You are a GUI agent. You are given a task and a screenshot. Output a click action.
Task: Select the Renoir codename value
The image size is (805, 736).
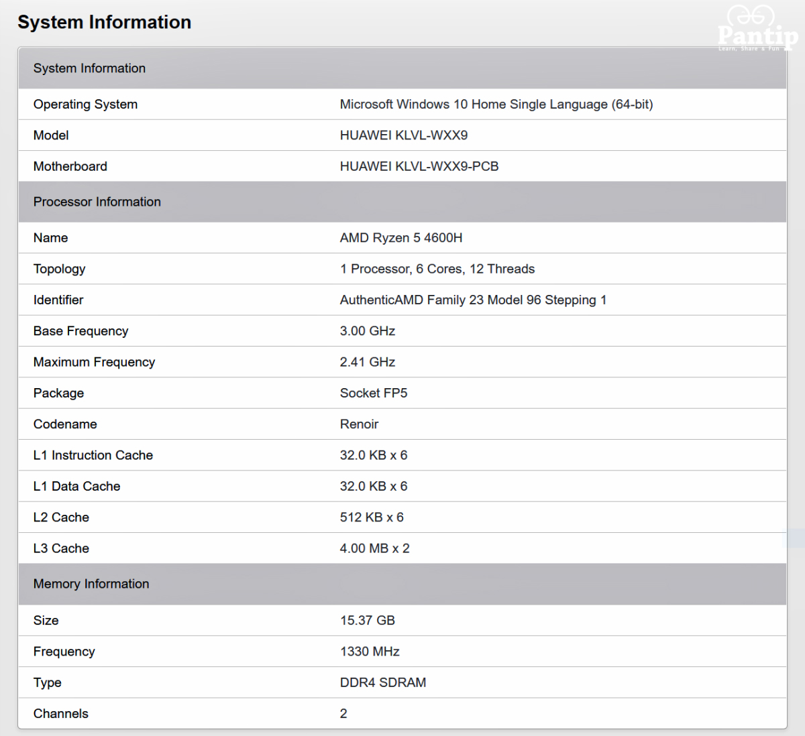click(x=359, y=424)
